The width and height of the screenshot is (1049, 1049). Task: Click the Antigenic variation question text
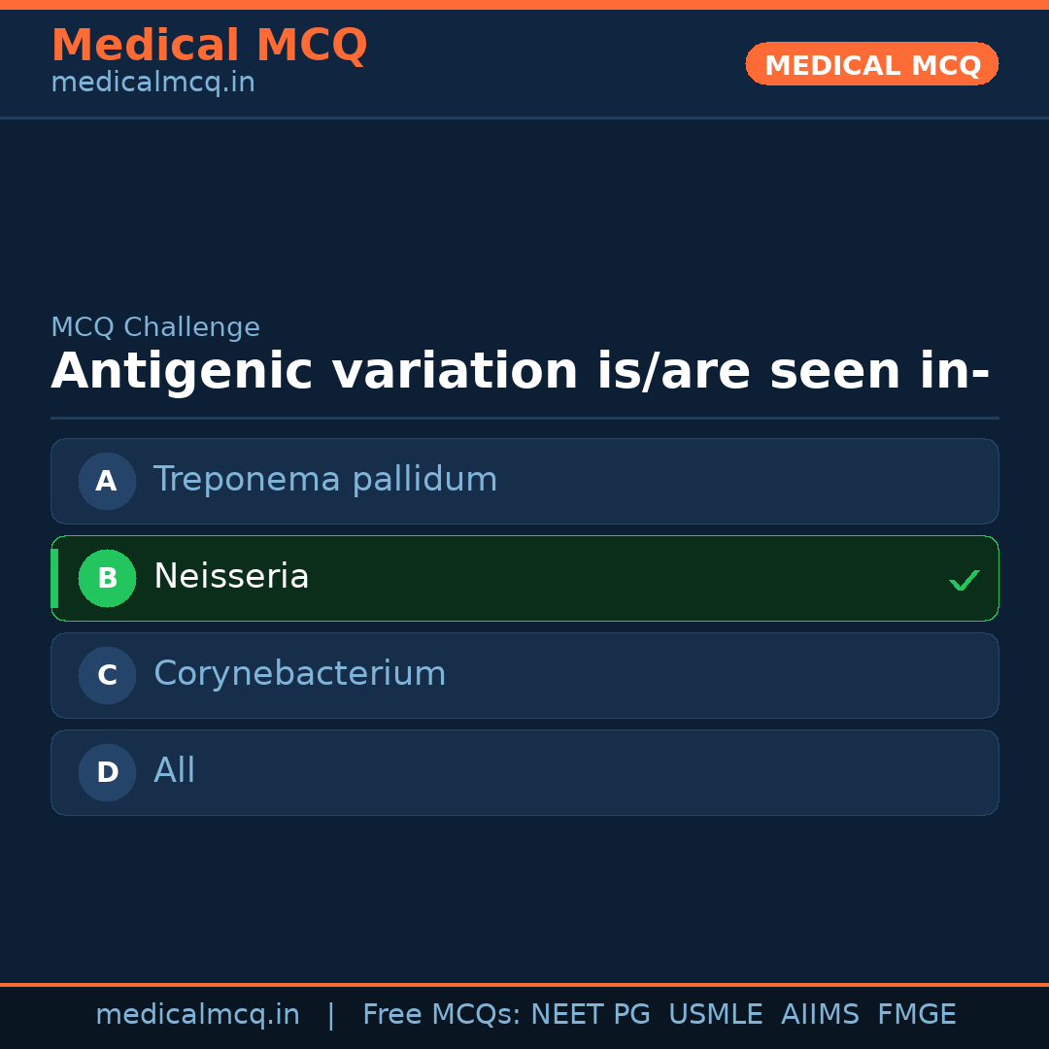click(x=520, y=372)
